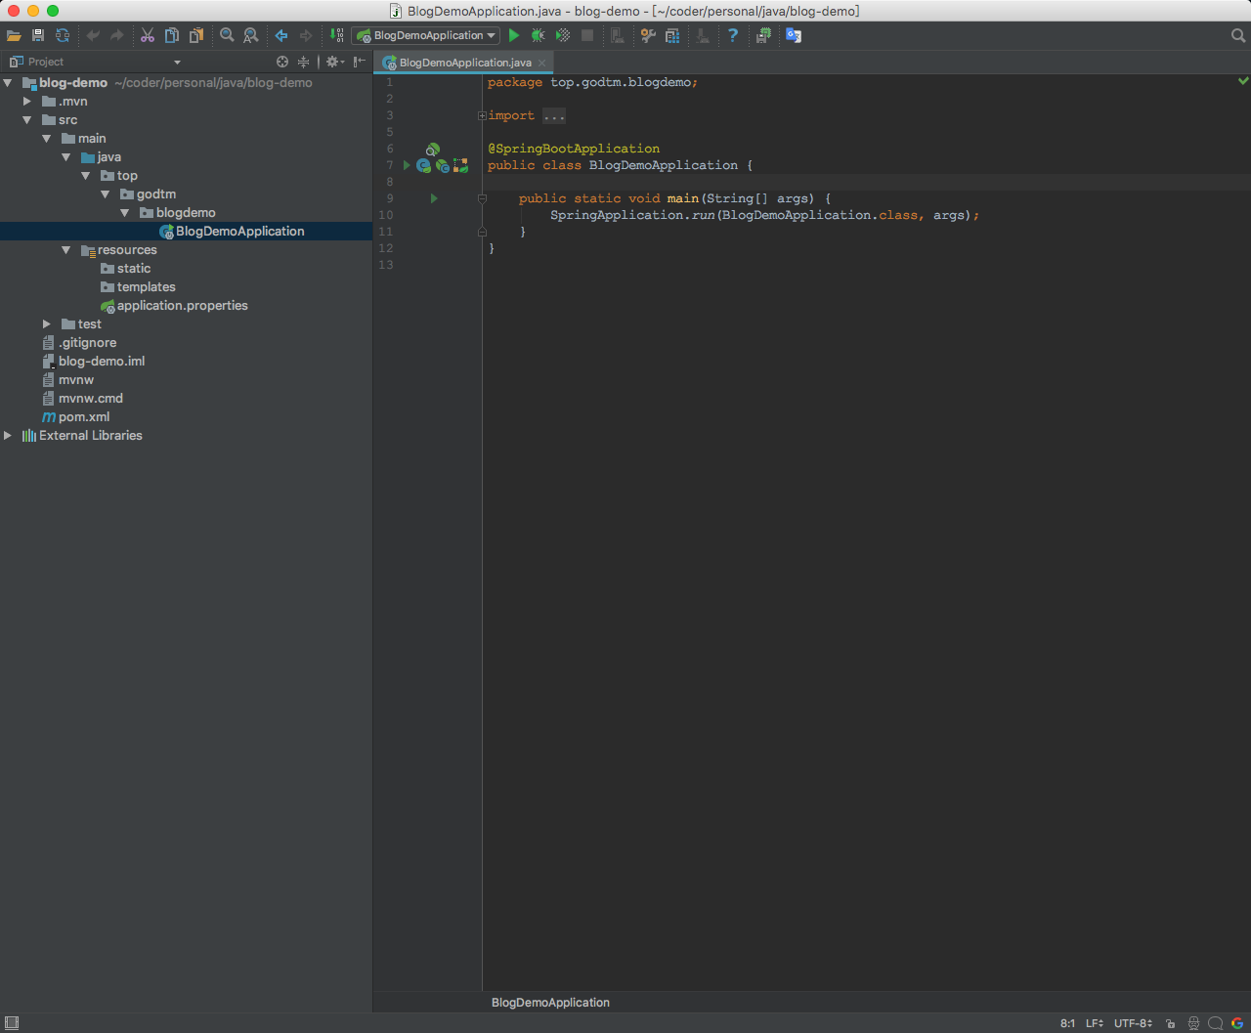Open pom.xml in the project tree

tap(84, 417)
